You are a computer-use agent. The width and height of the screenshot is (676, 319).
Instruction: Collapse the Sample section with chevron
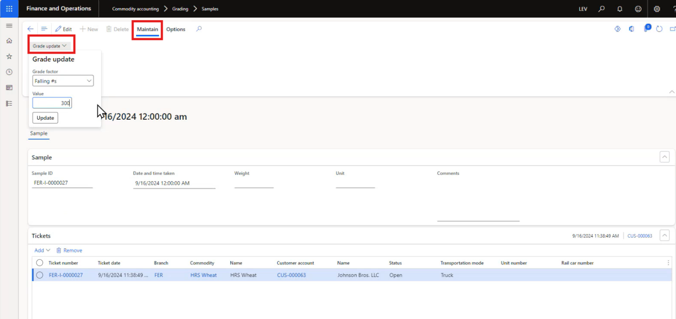[664, 157]
